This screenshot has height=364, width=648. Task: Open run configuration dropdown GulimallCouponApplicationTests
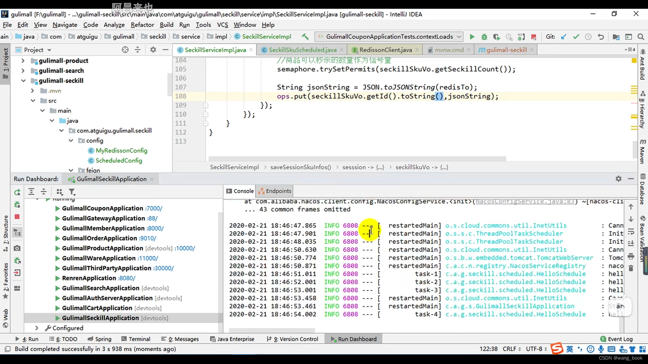(389, 36)
